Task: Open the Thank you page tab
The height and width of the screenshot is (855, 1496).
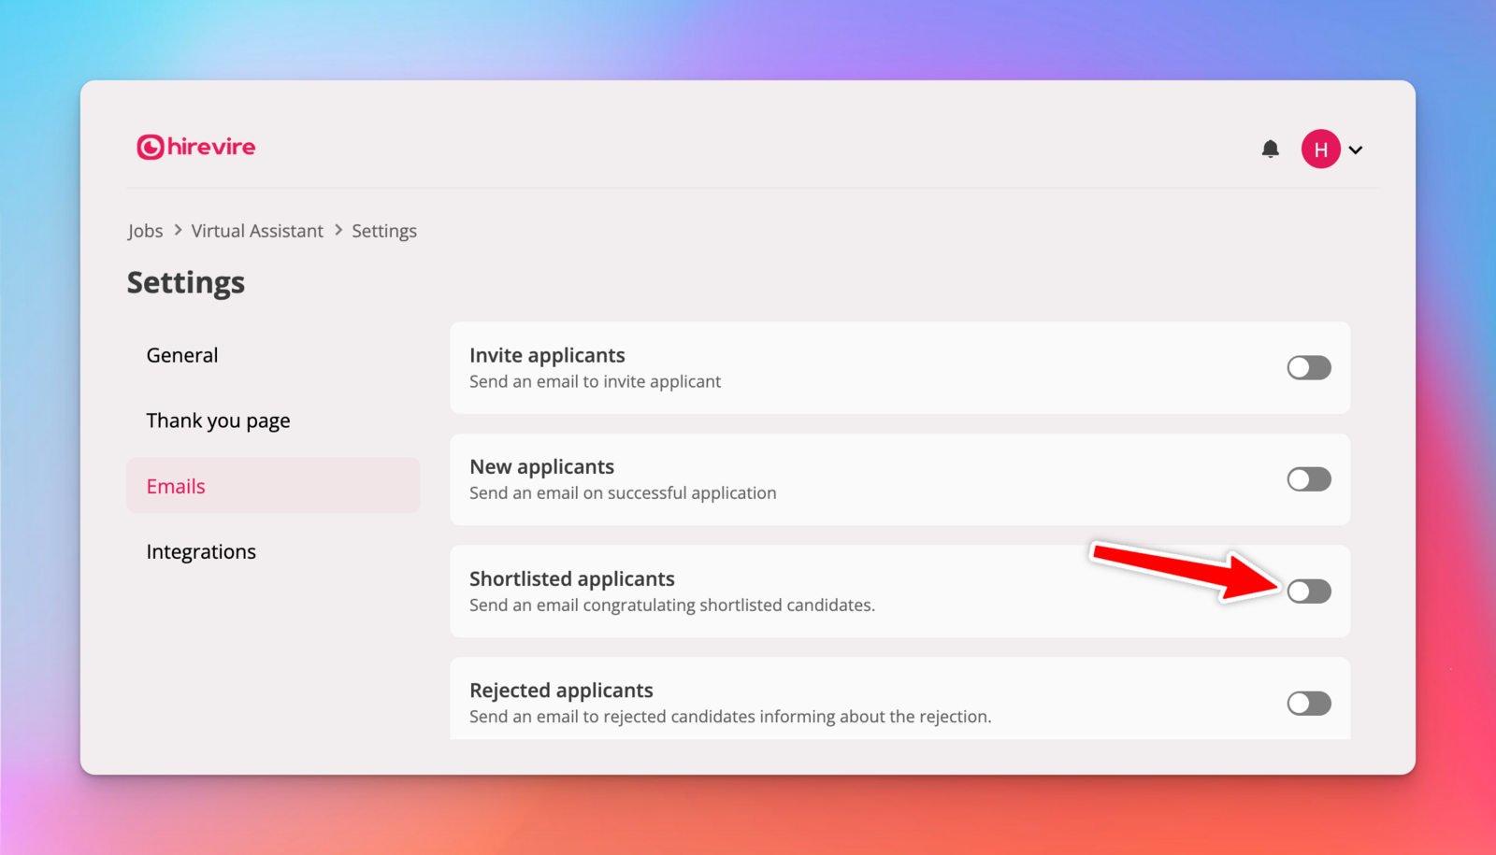Action: pos(218,420)
